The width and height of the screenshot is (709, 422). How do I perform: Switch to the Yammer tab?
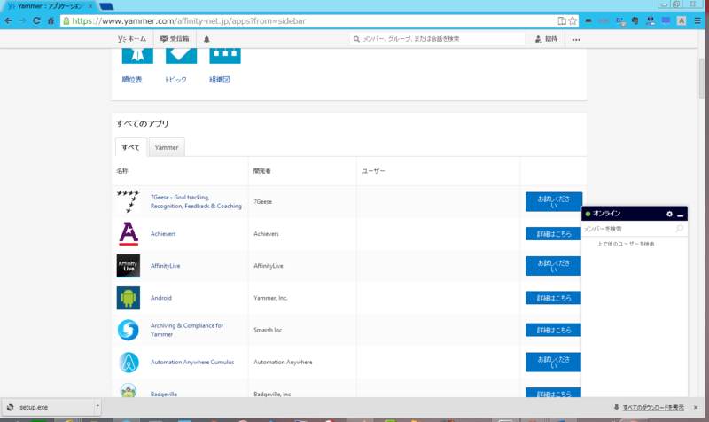coord(167,147)
